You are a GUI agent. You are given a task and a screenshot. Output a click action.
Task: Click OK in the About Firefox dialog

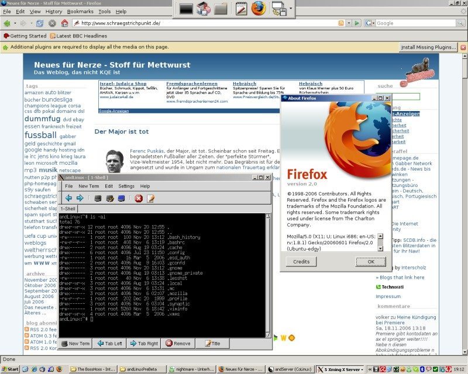[x=371, y=262]
